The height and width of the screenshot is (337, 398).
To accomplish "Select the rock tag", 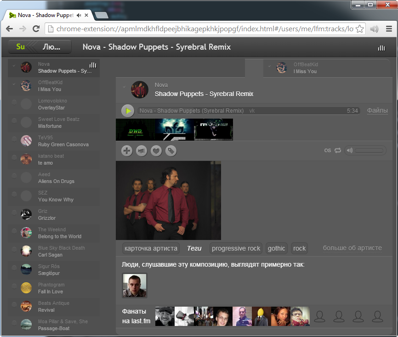I will tap(299, 248).
